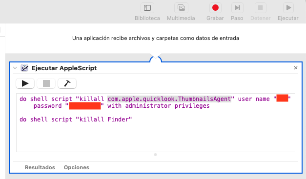The height and width of the screenshot is (179, 306).
Task: Click the editor resize handle dot
Action: click(155, 155)
